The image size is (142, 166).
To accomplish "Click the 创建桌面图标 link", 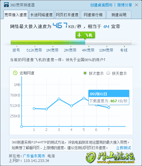I will coord(101,5).
